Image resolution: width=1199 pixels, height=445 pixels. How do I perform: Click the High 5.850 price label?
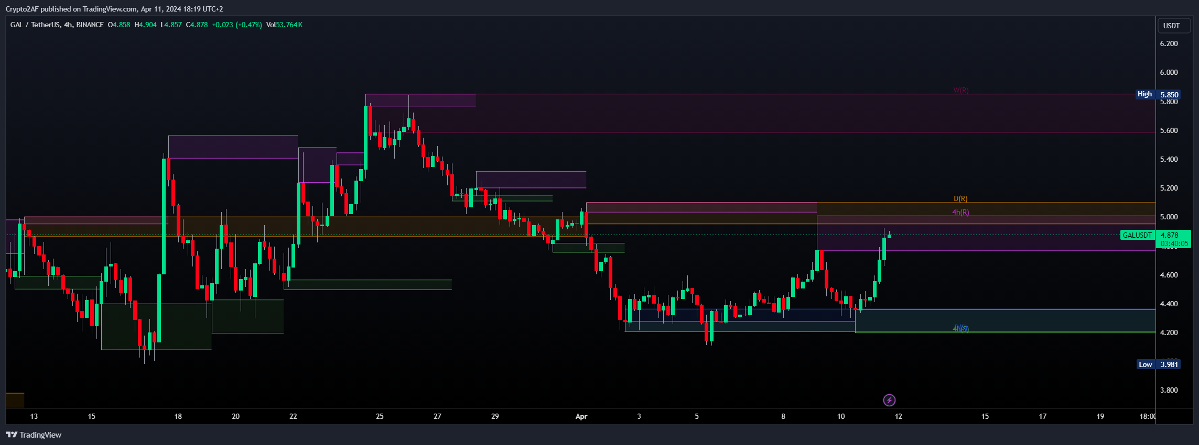coord(1158,94)
